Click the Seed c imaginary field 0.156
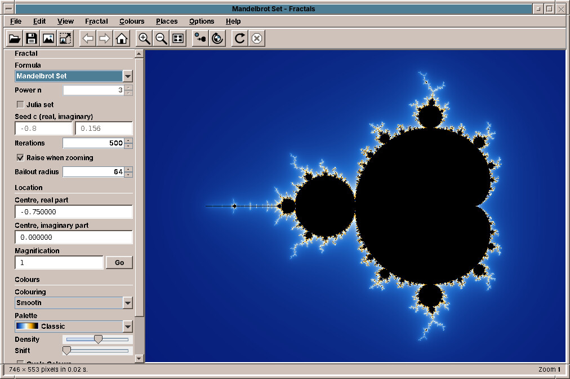This screenshot has width=570, height=379. [104, 128]
